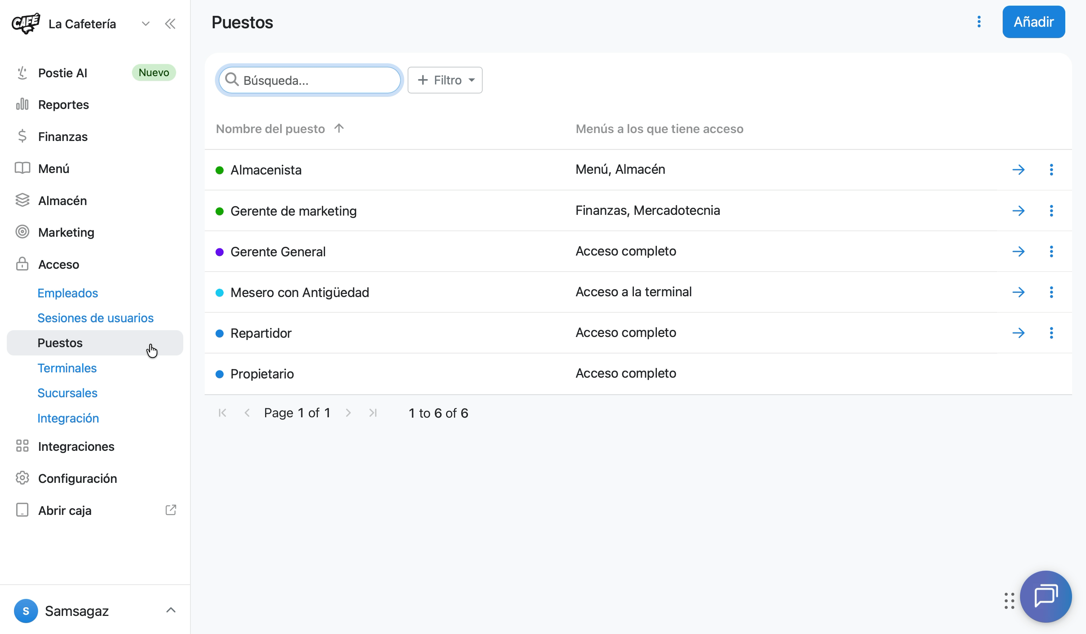Click the Postie AI sparkle icon
This screenshot has width=1086, height=634.
(22, 73)
